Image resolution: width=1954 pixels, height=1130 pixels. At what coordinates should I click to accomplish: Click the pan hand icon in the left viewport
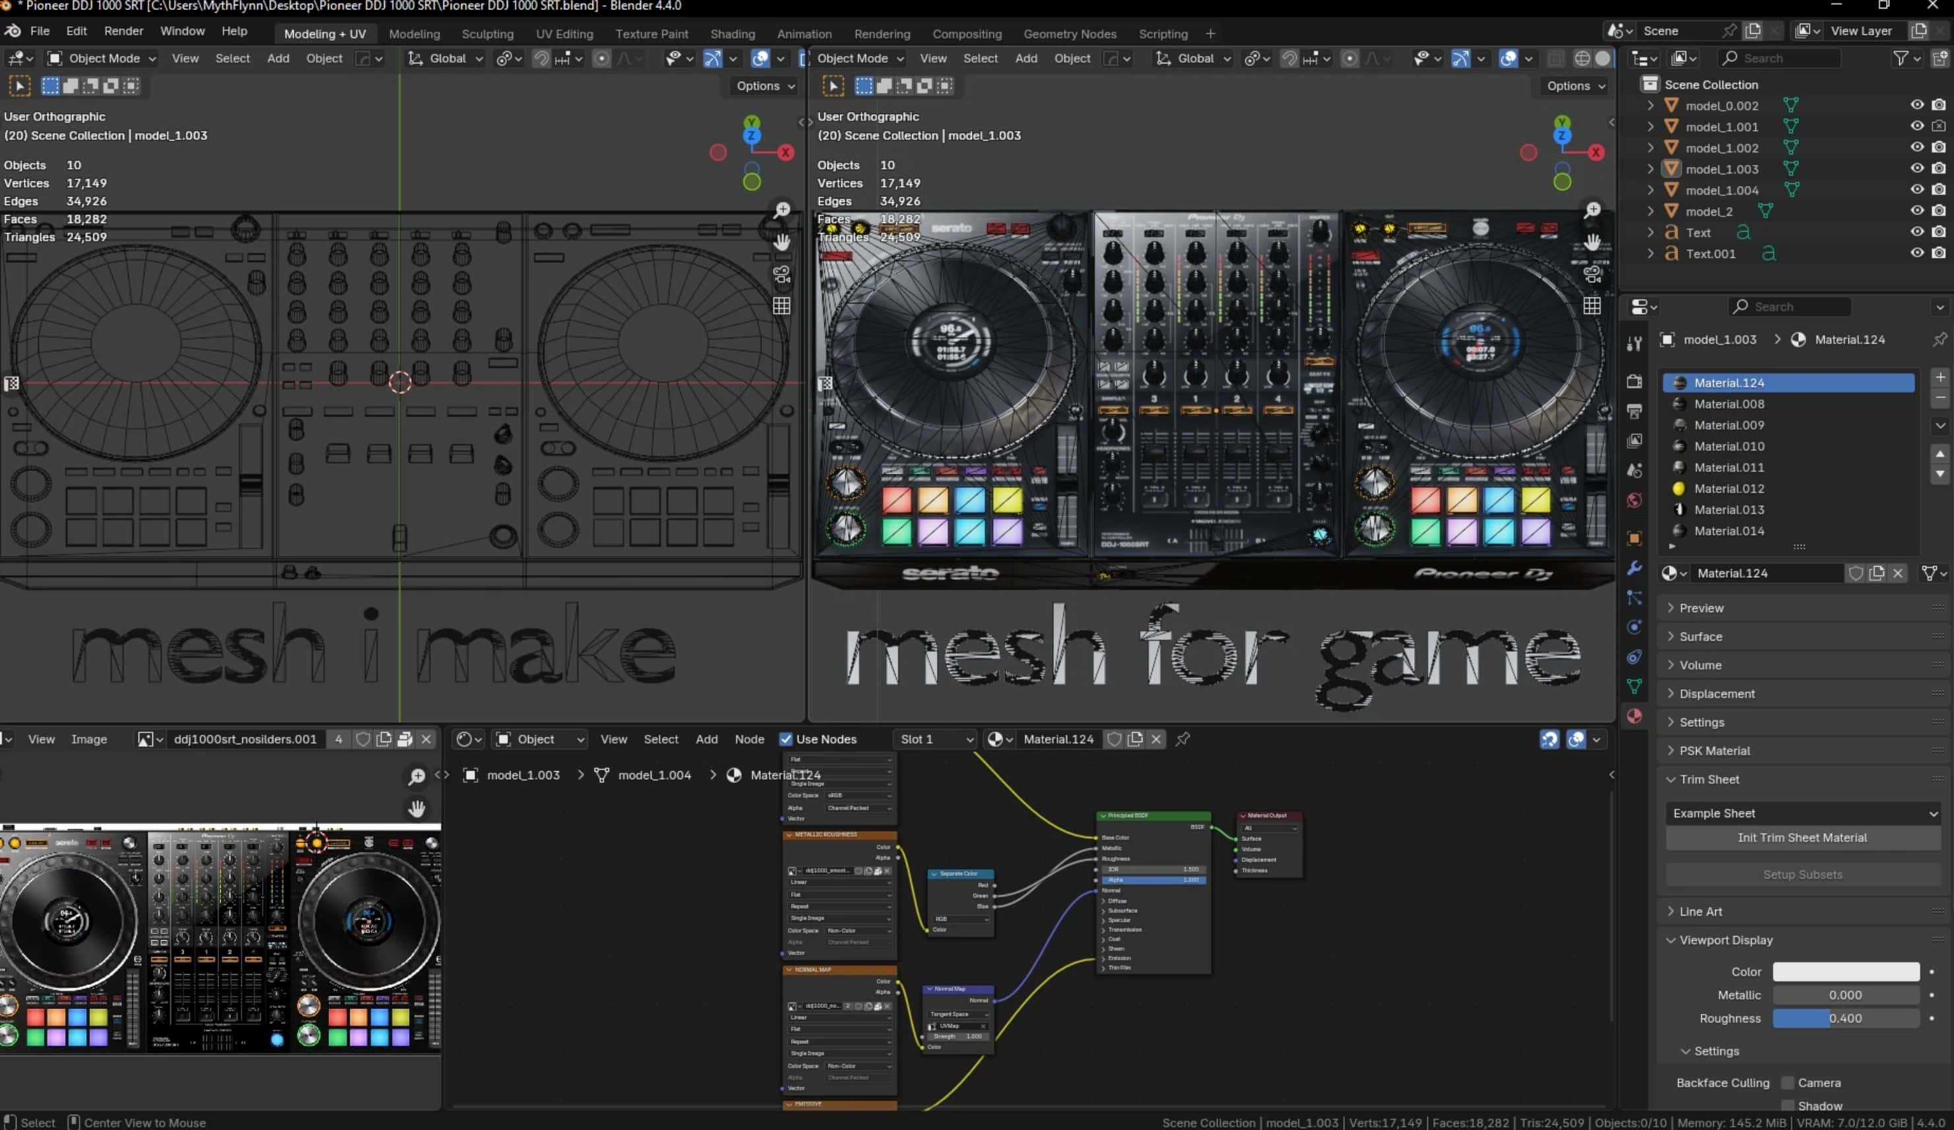point(781,242)
